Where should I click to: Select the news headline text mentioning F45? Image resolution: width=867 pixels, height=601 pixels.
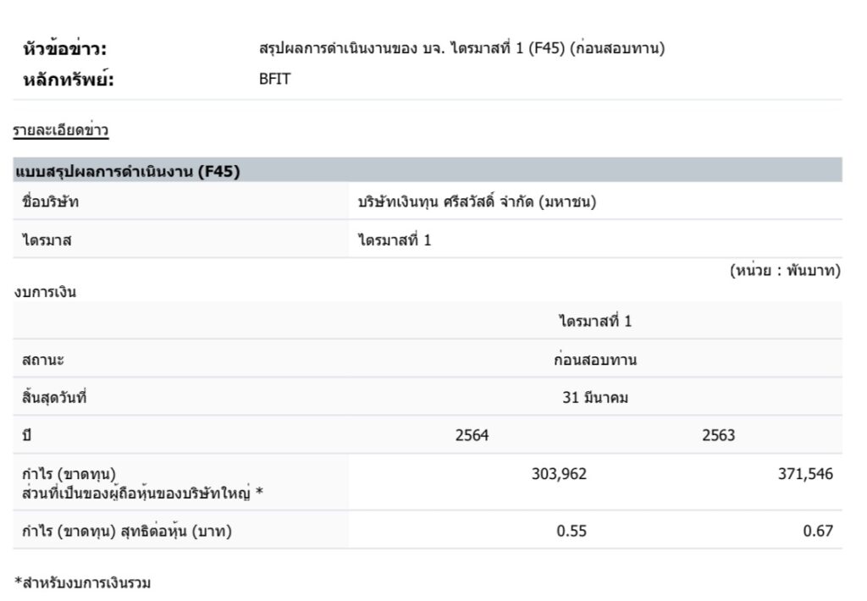pyautogui.click(x=461, y=48)
